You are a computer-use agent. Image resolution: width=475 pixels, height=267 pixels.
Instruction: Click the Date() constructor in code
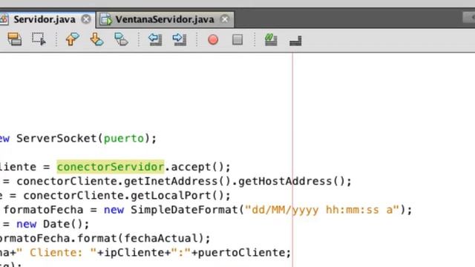(62, 224)
